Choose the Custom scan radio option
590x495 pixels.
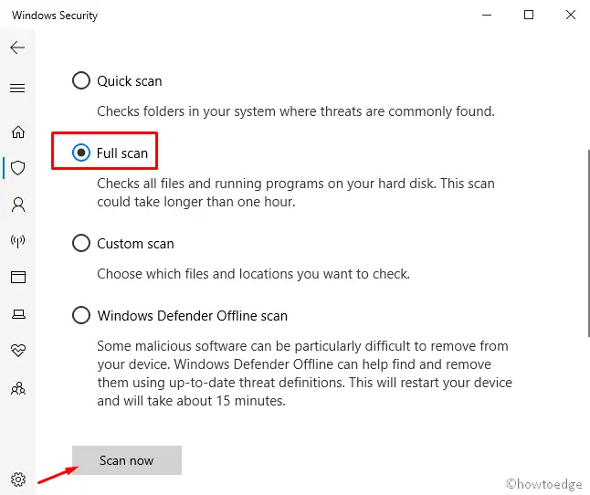pyautogui.click(x=81, y=244)
